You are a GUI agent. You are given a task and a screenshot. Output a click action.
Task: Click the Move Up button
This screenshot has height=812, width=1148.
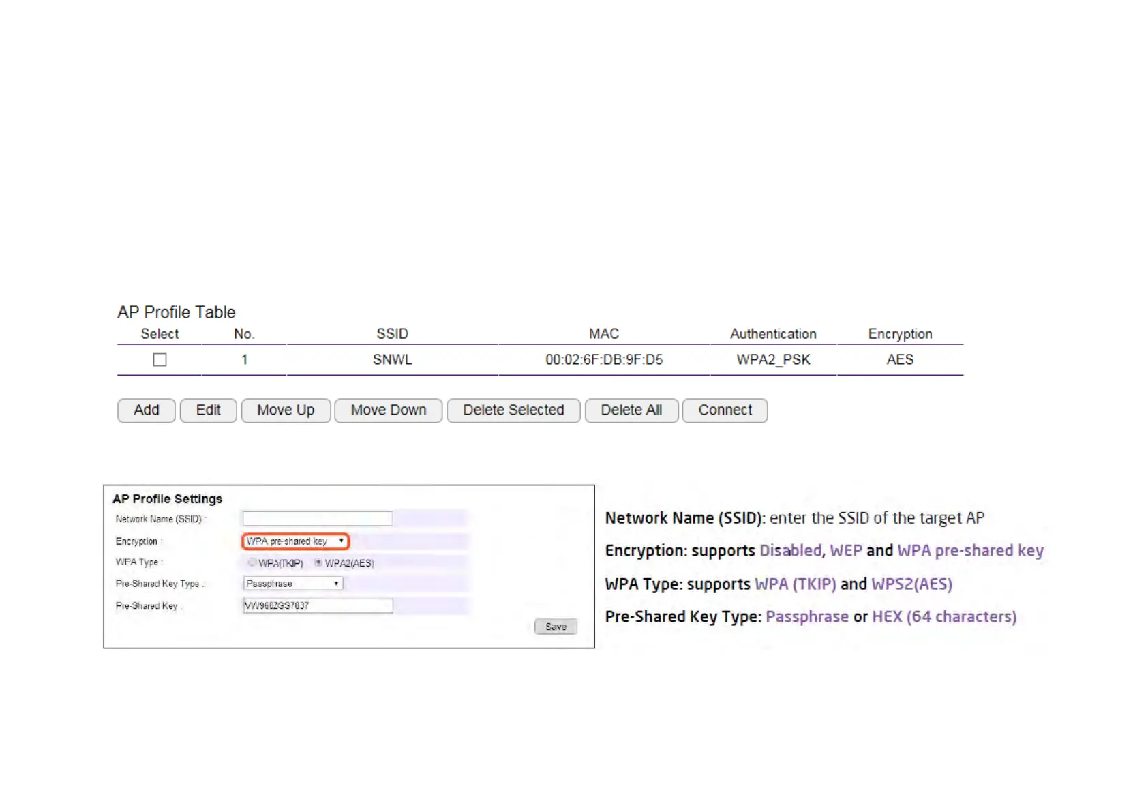coord(286,410)
